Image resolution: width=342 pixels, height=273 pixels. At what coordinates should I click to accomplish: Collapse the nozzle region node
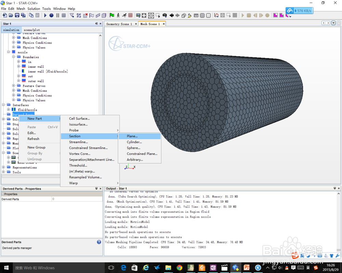pos(9,52)
